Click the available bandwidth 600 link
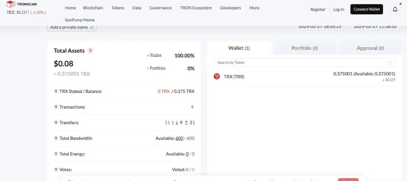This screenshot has width=407, height=181. [179, 138]
